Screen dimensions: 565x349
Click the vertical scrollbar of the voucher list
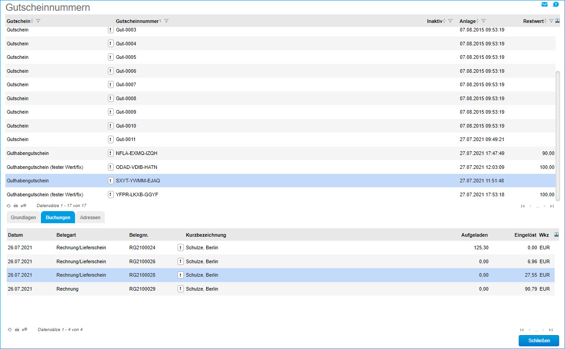pyautogui.click(x=558, y=135)
